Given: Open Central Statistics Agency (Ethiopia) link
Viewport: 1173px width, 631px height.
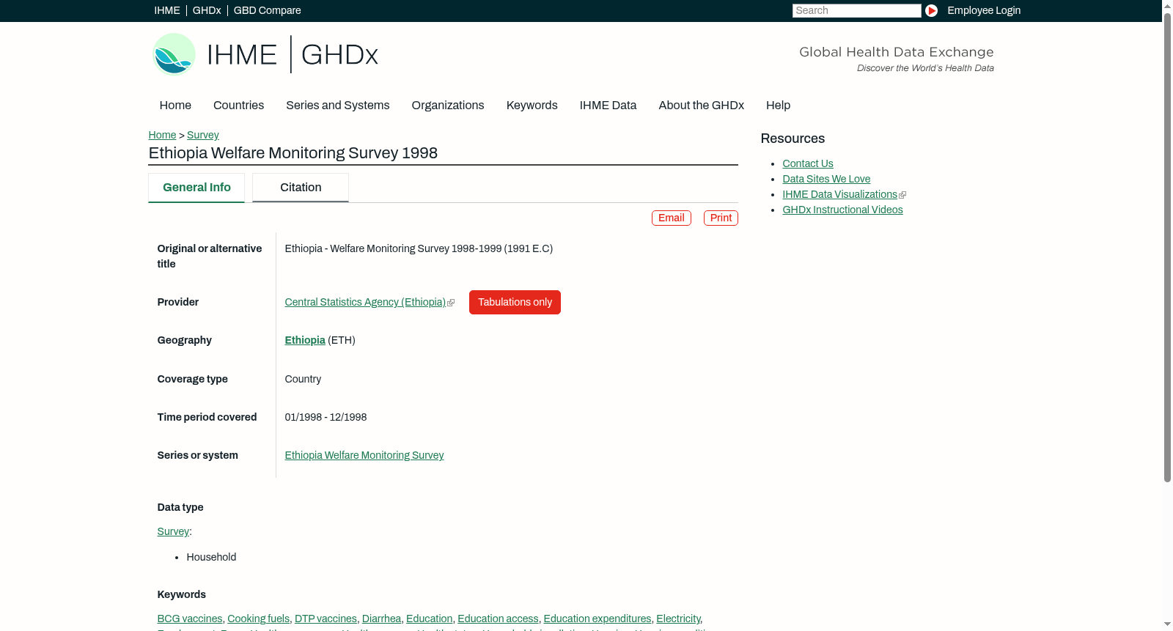Looking at the screenshot, I should point(365,302).
